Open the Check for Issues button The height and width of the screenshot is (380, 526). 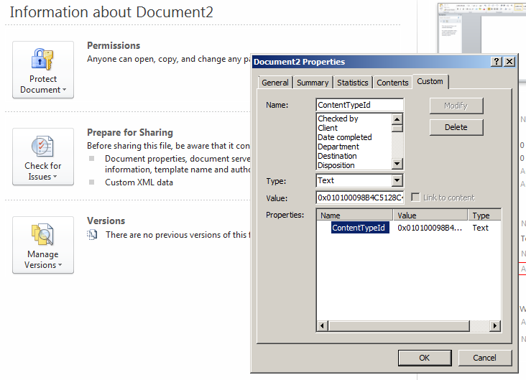point(43,157)
